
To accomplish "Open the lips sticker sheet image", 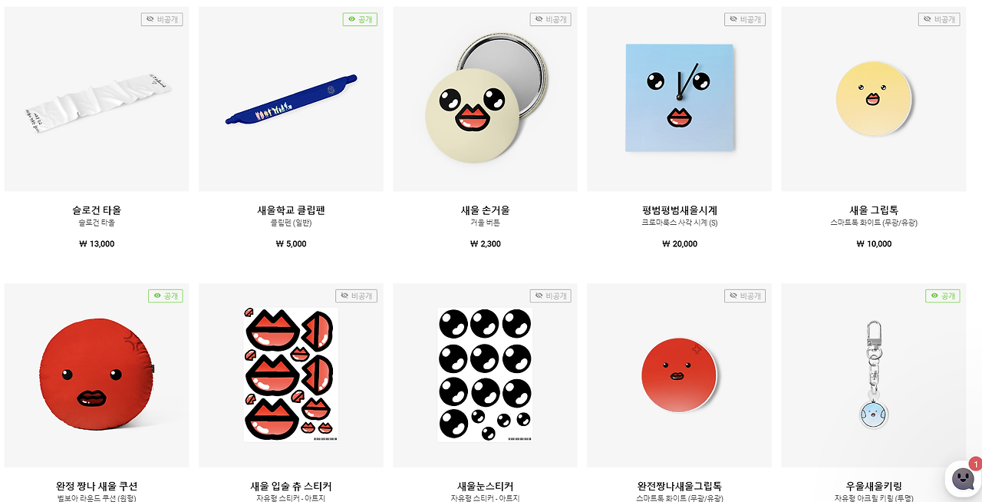I will [x=291, y=375].
